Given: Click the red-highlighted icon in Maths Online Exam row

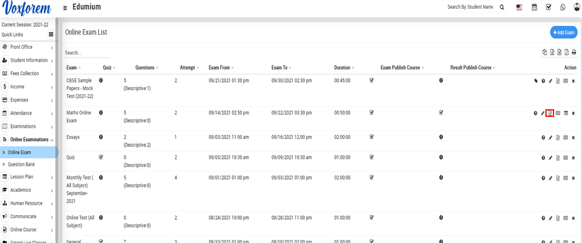Looking at the screenshot, I should 550,113.
